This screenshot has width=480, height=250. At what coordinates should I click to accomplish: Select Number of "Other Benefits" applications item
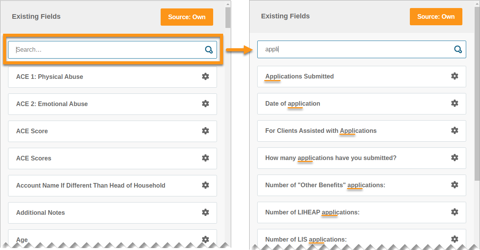(x=353, y=185)
